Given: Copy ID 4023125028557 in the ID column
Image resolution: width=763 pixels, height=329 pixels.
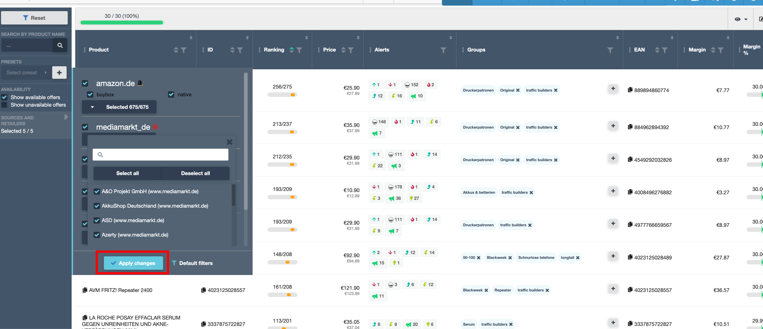Looking at the screenshot, I should tap(204, 290).
